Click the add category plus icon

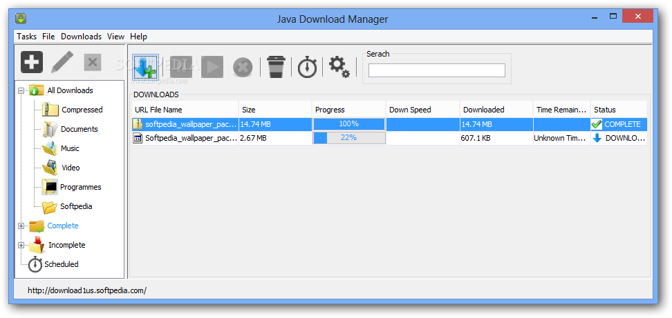point(32,62)
